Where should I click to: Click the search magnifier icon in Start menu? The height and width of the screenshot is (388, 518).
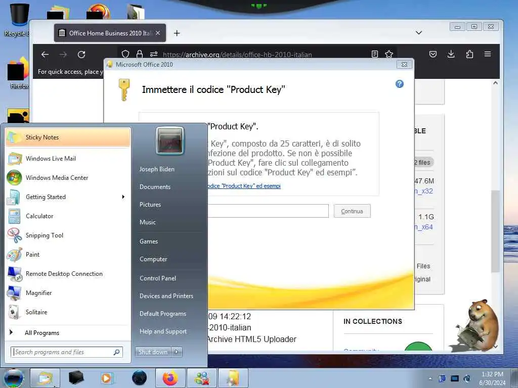tap(117, 352)
